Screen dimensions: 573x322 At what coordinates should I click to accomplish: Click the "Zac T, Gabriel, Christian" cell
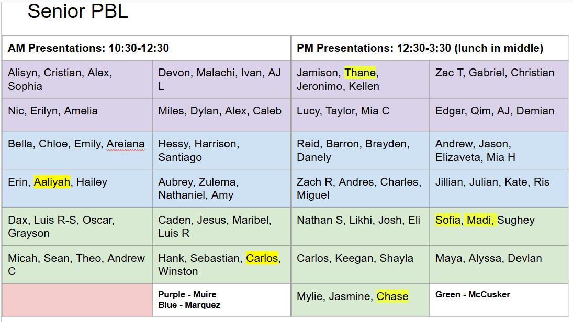[495, 73]
